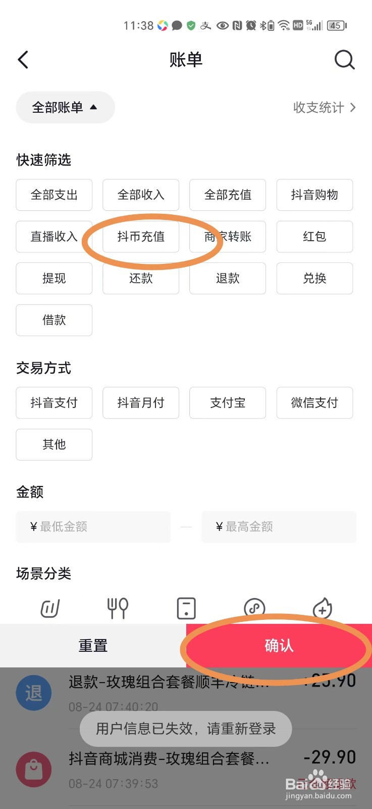Toggle the 全部支出 filter chip
This screenshot has width=372, height=809.
point(54,195)
